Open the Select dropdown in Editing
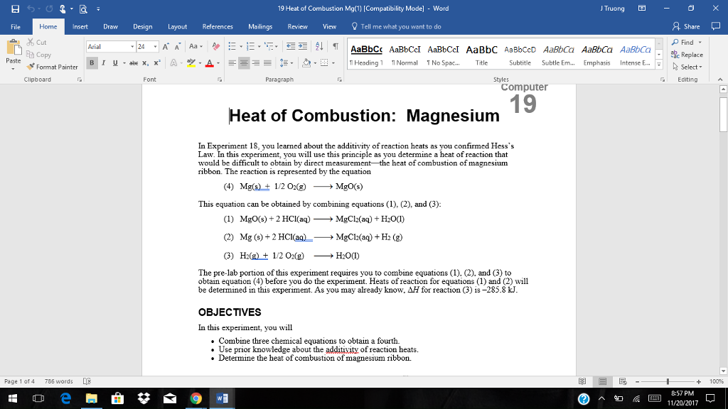 click(687, 67)
